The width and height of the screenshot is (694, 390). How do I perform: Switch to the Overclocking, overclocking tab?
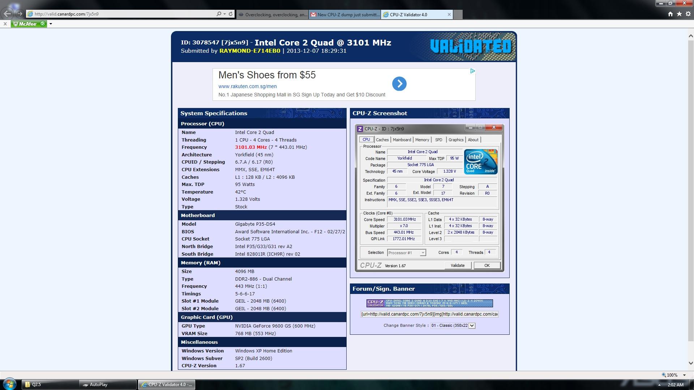tap(273, 14)
